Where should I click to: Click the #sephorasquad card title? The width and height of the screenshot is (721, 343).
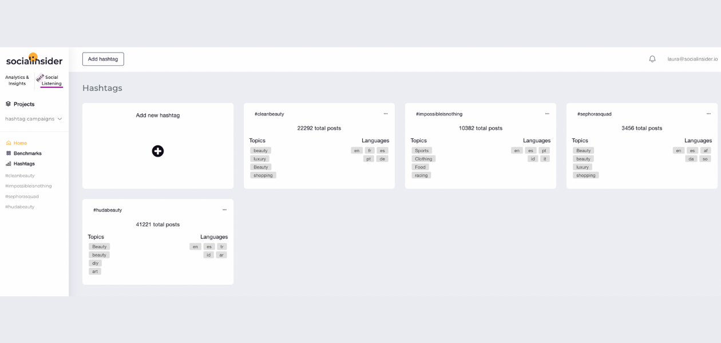click(595, 114)
